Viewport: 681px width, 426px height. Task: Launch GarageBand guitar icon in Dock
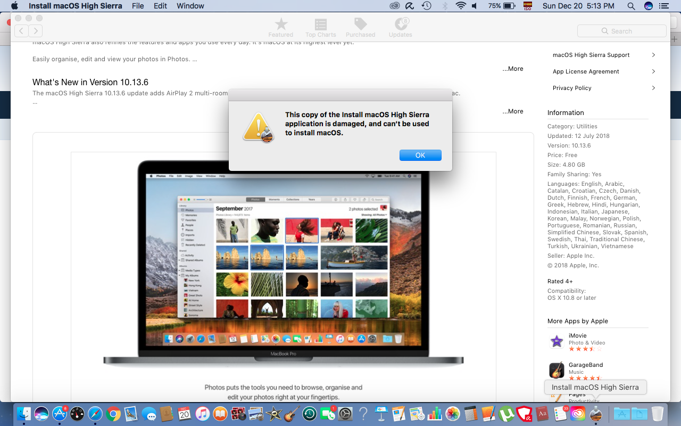click(x=292, y=414)
